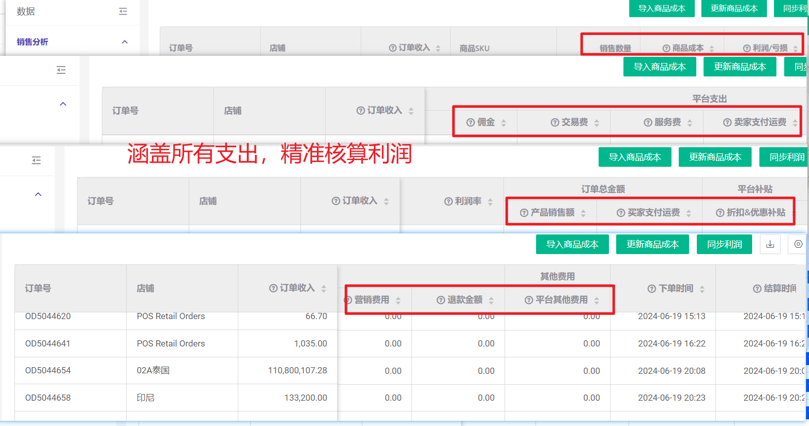Viewport: 809px width, 426px height.
Task: Click the help icon next to 下单时间
Action: [652, 289]
